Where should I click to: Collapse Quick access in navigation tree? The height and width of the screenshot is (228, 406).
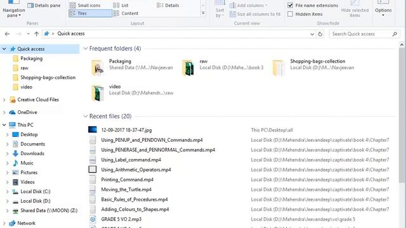click(x=4, y=49)
